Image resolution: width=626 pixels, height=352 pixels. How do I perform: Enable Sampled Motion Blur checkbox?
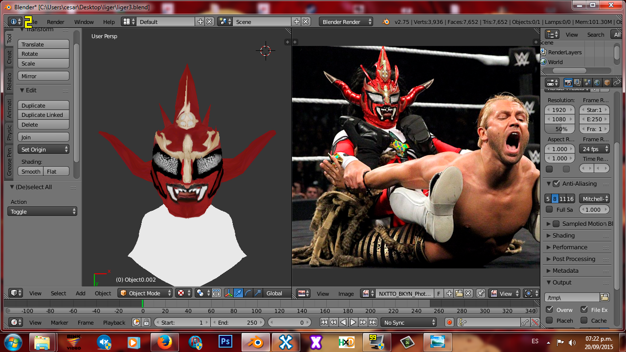coord(556,224)
